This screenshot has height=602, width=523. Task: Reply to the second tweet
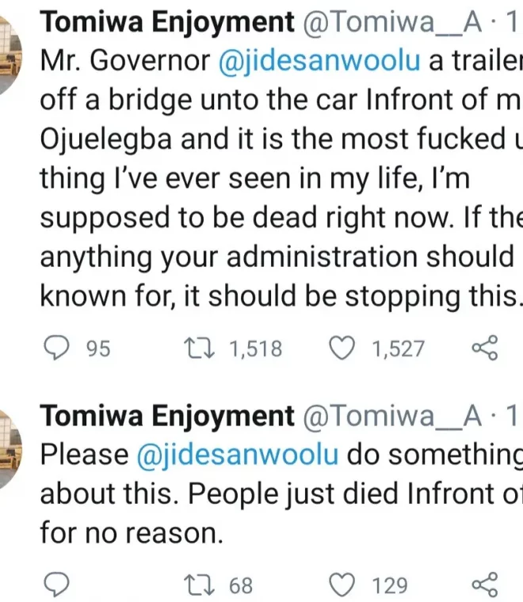[56, 585]
